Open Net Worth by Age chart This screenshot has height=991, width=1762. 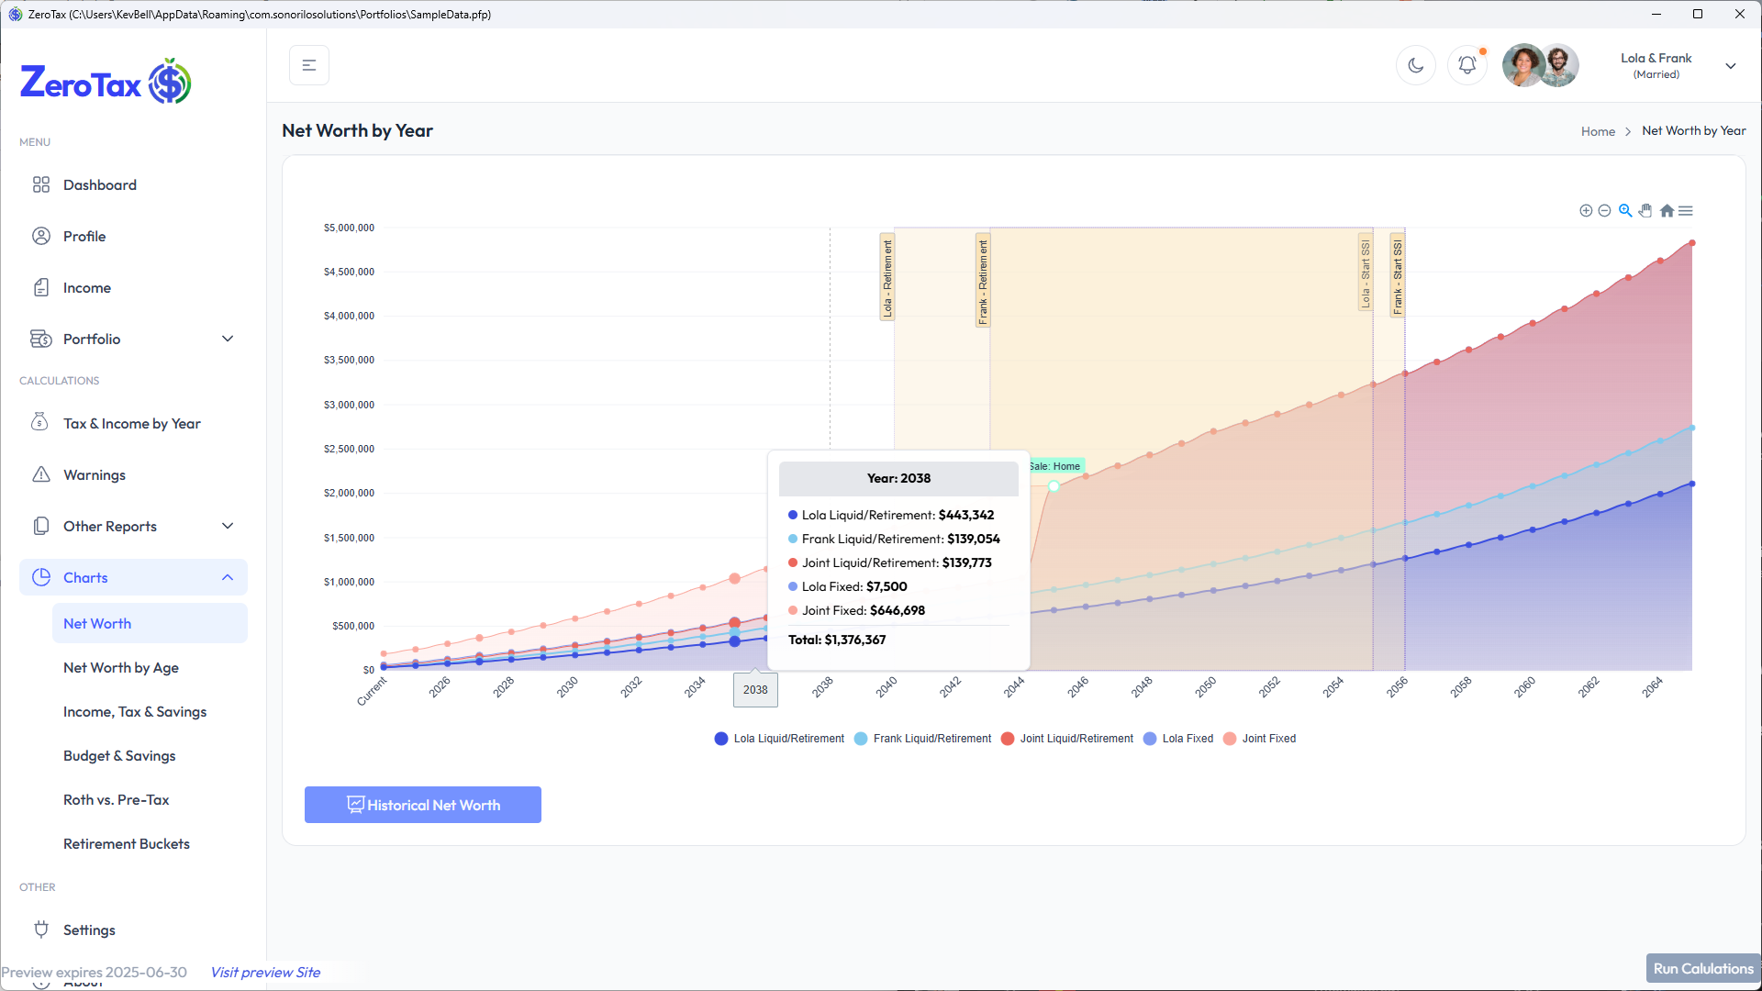pos(121,667)
